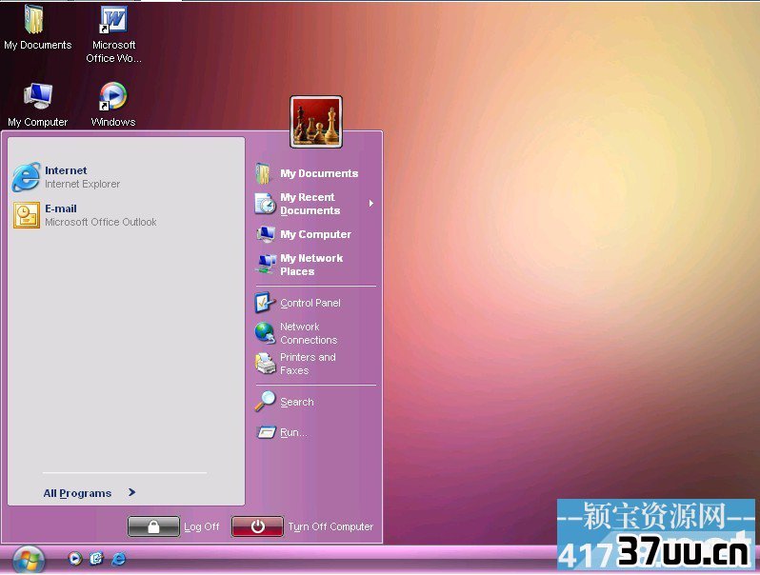Click the Start orb on taskbar

click(x=29, y=560)
